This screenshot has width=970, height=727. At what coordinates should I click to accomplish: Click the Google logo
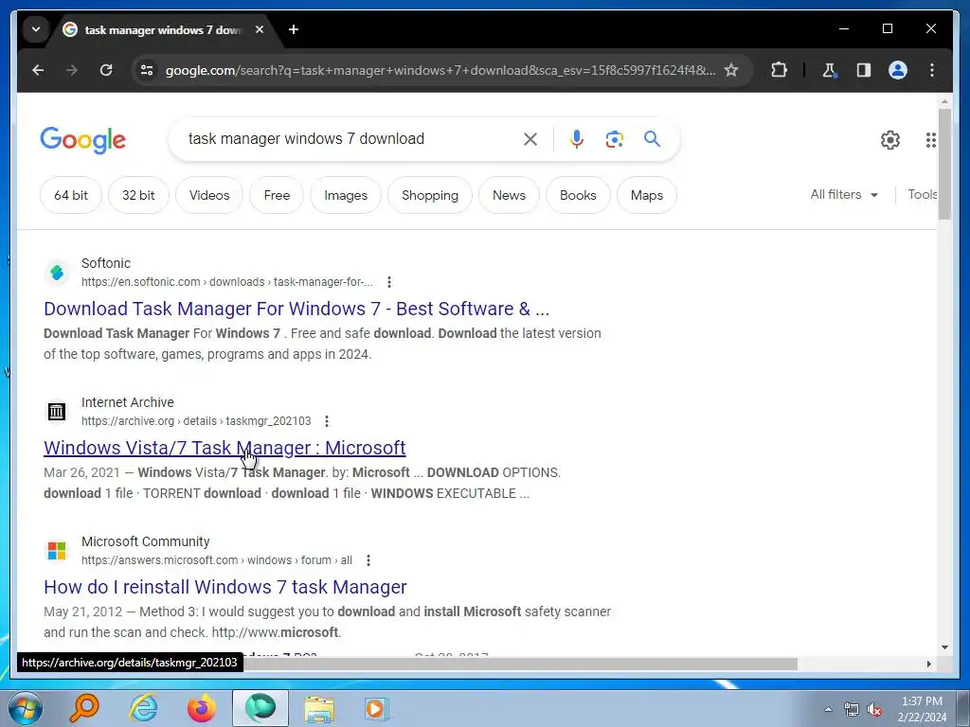83,140
